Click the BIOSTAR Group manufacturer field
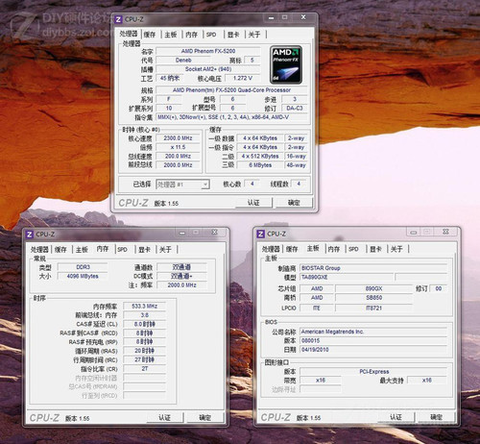 coord(373,268)
